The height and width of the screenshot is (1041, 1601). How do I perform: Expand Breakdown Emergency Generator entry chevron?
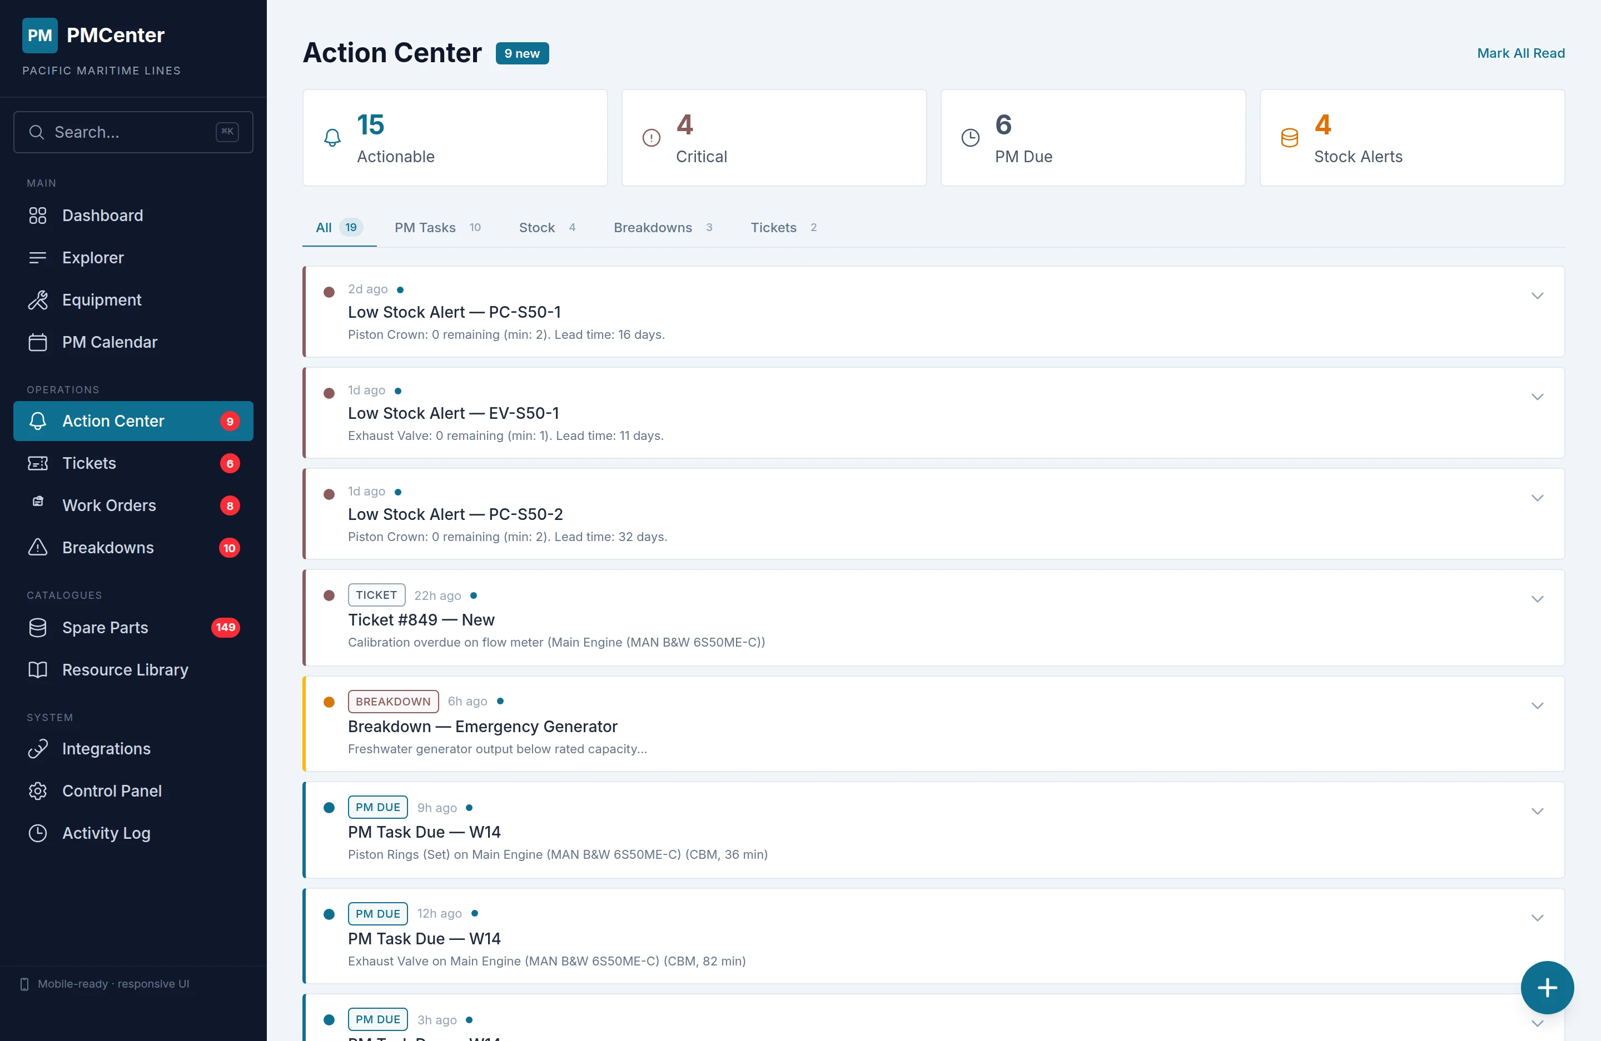[x=1537, y=705]
